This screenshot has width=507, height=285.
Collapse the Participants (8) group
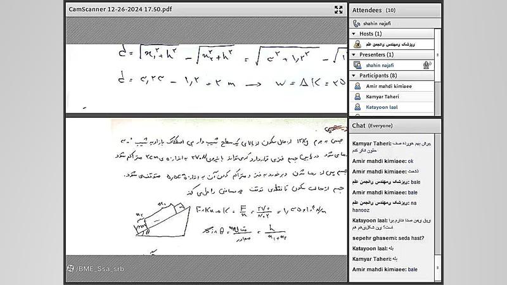[354, 75]
